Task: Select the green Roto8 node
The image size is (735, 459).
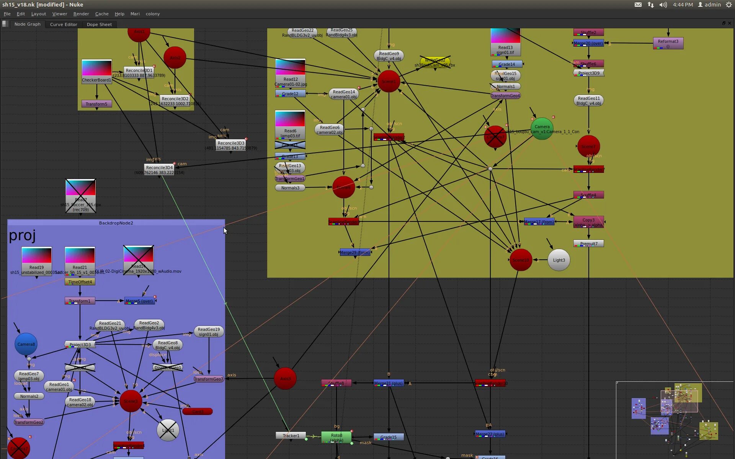Action: click(336, 438)
